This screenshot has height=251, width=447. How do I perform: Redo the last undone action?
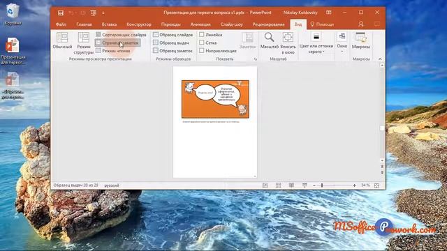pyautogui.click(x=82, y=13)
